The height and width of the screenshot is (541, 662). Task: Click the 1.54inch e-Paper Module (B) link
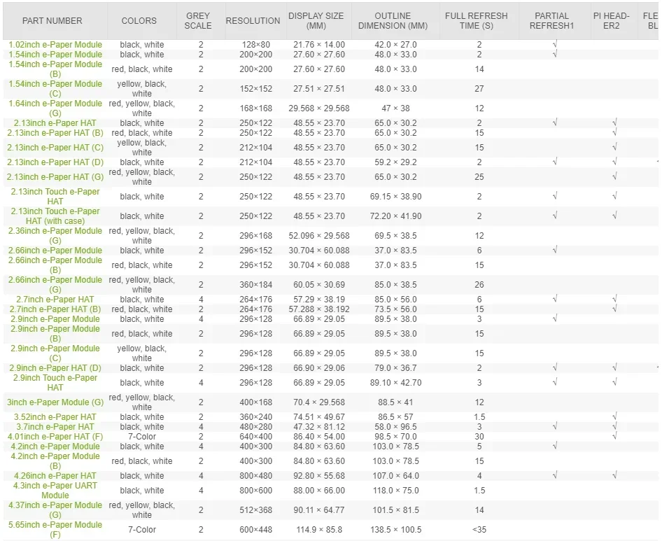[x=55, y=69]
